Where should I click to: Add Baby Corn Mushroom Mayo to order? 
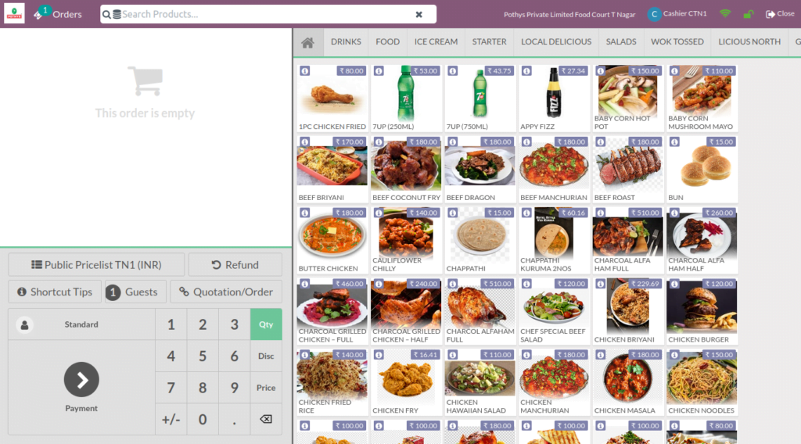702,98
